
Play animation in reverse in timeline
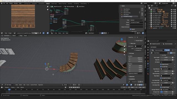click(x=73, y=87)
